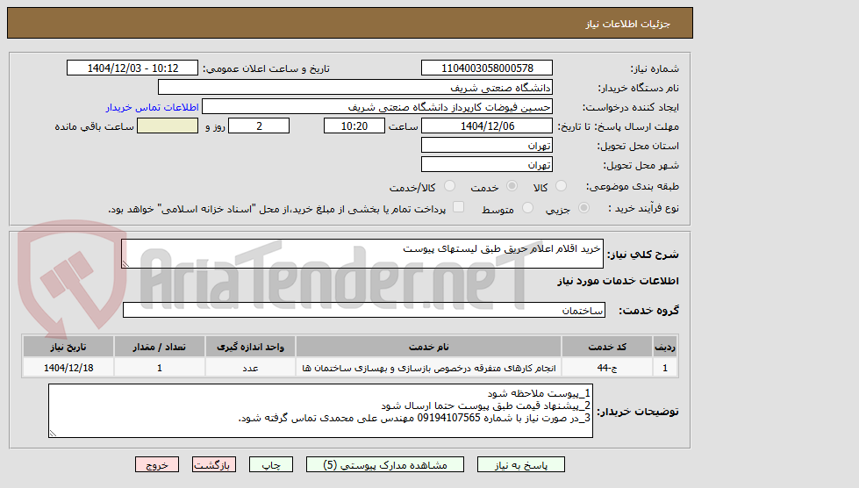Click the service name cell انجام کارهای متفرقه

[x=428, y=368]
